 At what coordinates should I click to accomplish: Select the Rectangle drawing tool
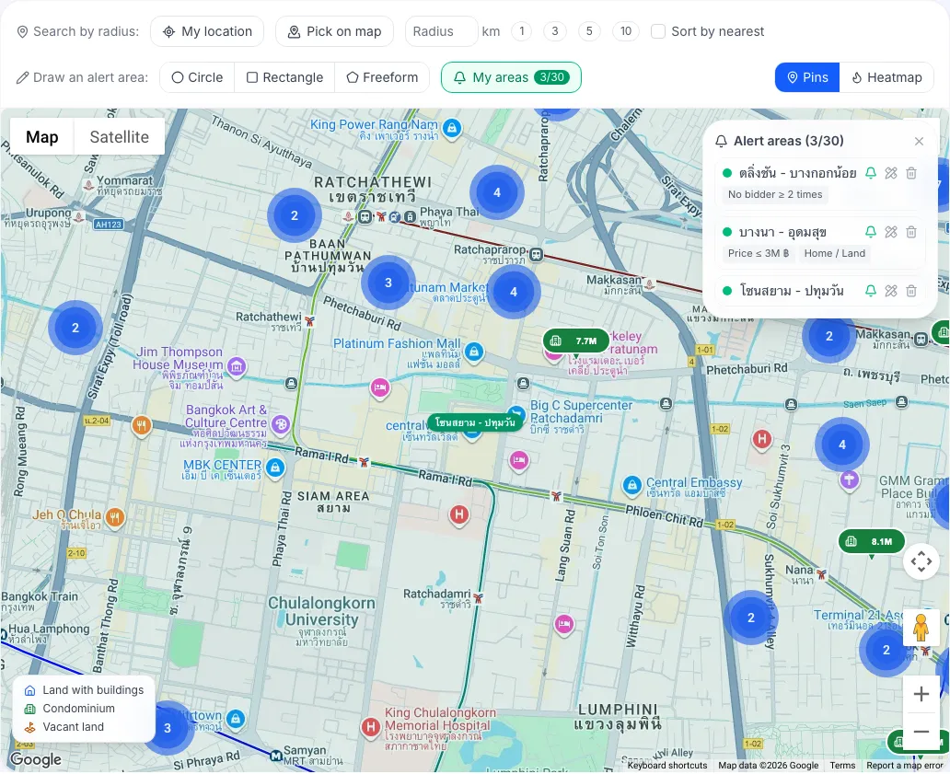point(284,77)
